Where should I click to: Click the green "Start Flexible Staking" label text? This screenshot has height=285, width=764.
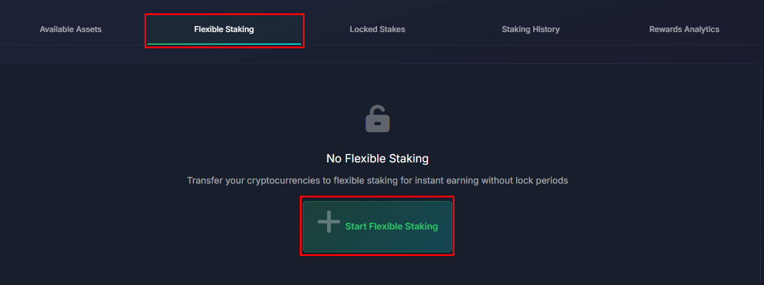coord(391,226)
